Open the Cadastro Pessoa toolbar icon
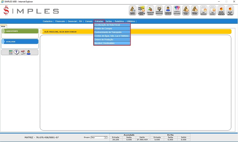The height and width of the screenshot is (142, 238). pyautogui.click(x=150, y=10)
